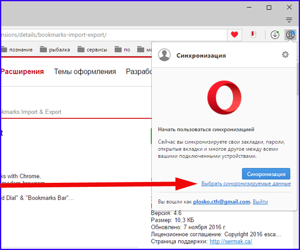Click Обновлено: 7 ноября 2016 г. text
This screenshot has height=250, width=300.
[188, 227]
